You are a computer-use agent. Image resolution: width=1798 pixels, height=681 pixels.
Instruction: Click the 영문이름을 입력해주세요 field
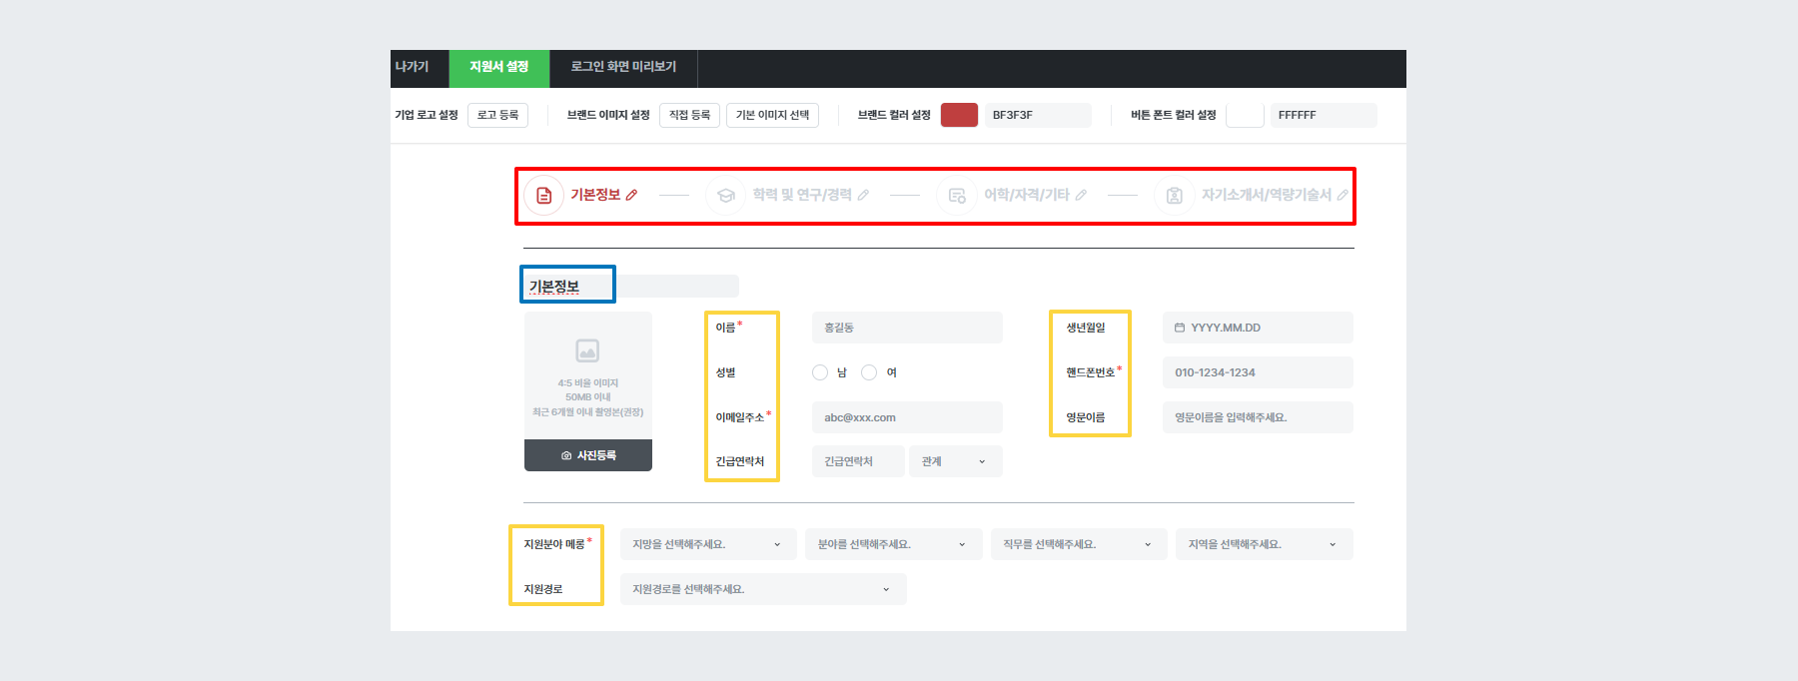point(1258,417)
